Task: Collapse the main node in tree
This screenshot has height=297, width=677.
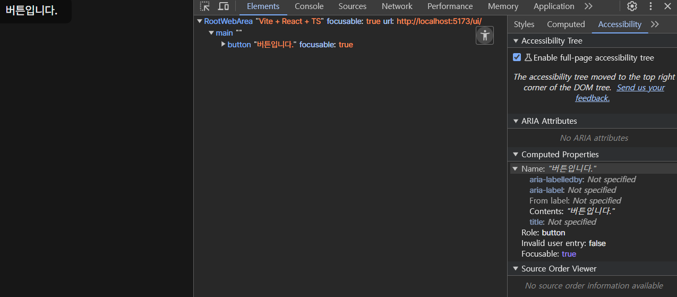Action: point(211,33)
